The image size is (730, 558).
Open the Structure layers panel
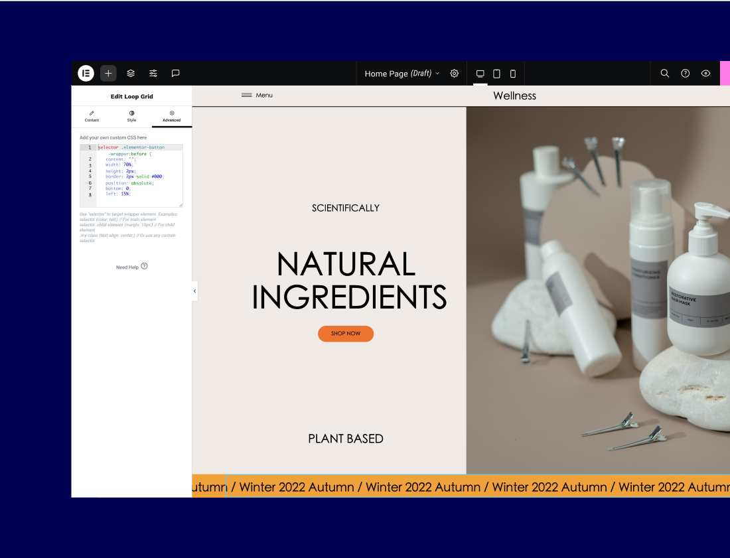[131, 73]
